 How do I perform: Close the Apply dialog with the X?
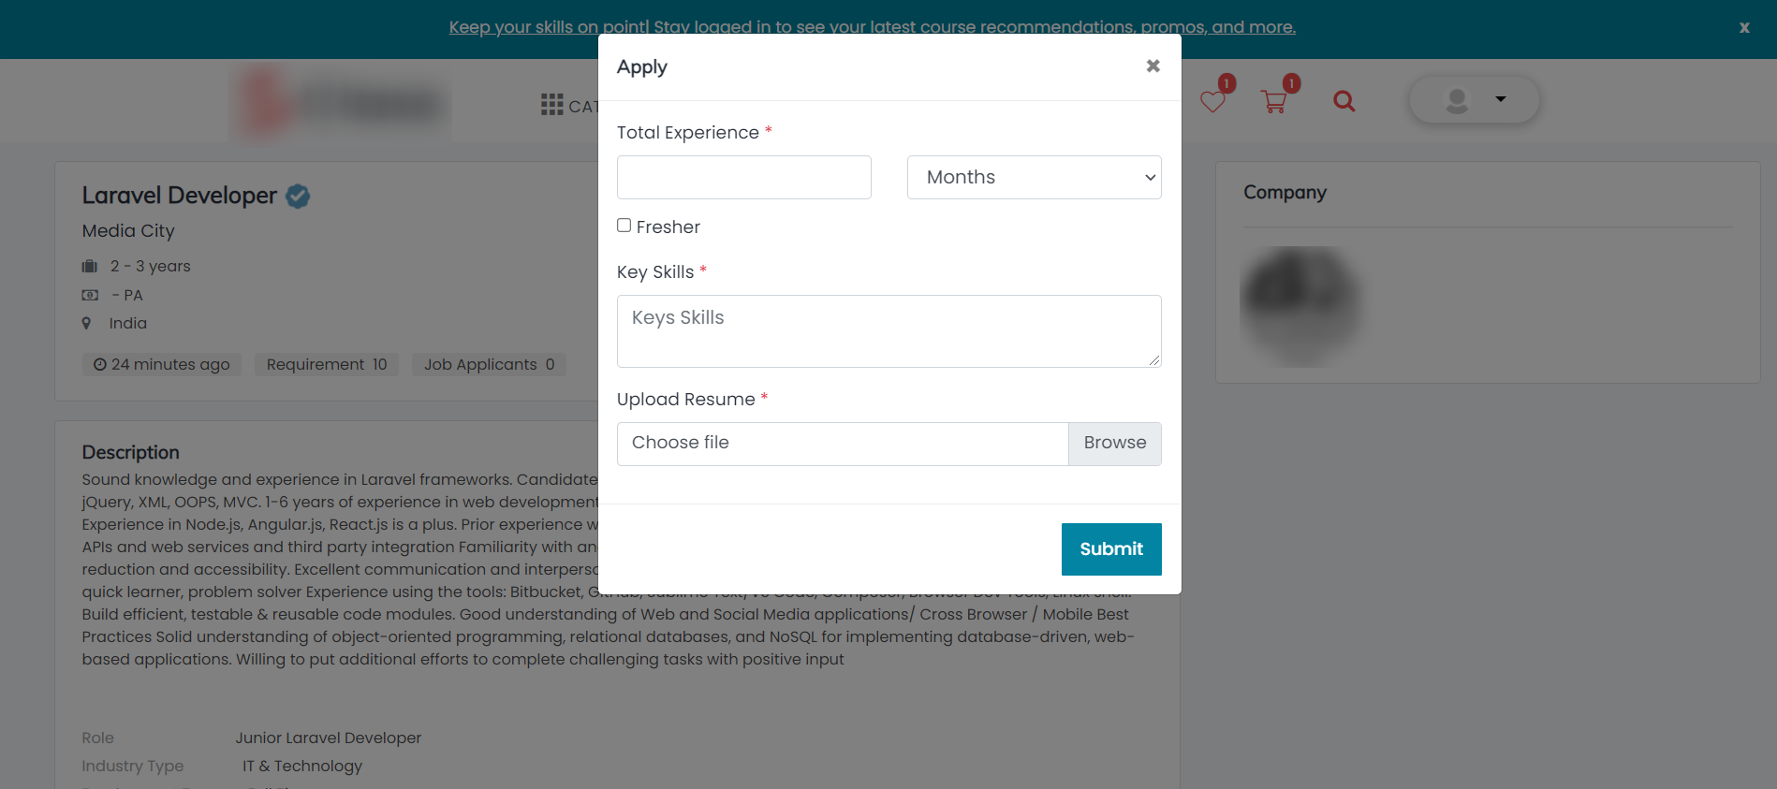(x=1153, y=66)
